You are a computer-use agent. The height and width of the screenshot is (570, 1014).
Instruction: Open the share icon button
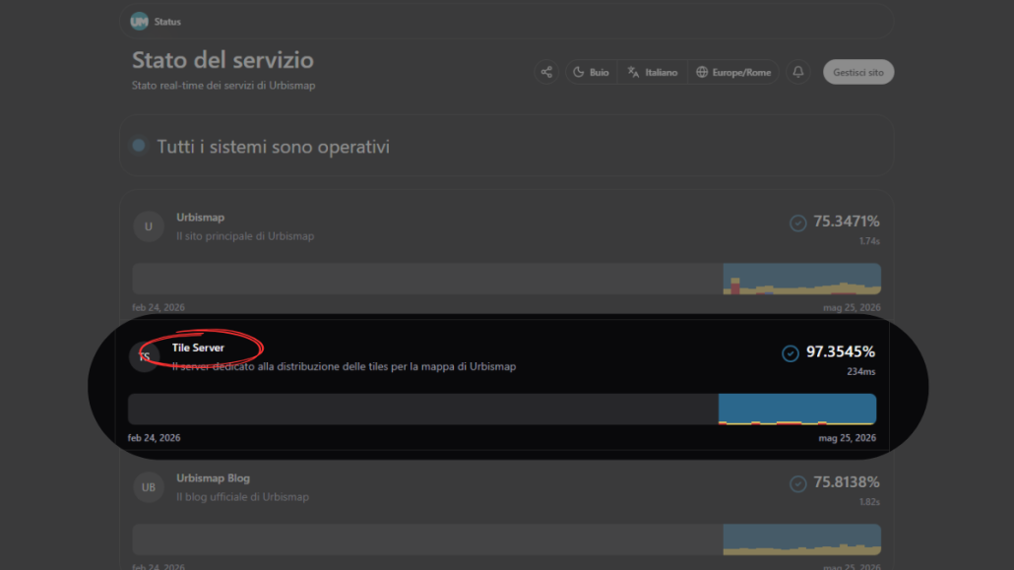[x=546, y=72]
